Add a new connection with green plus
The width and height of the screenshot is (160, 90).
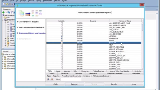point(3,12)
